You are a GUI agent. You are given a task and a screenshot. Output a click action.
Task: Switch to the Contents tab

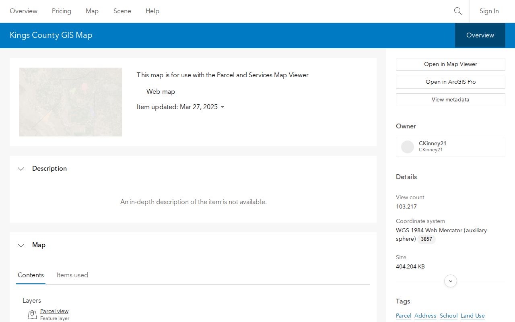[x=31, y=275]
